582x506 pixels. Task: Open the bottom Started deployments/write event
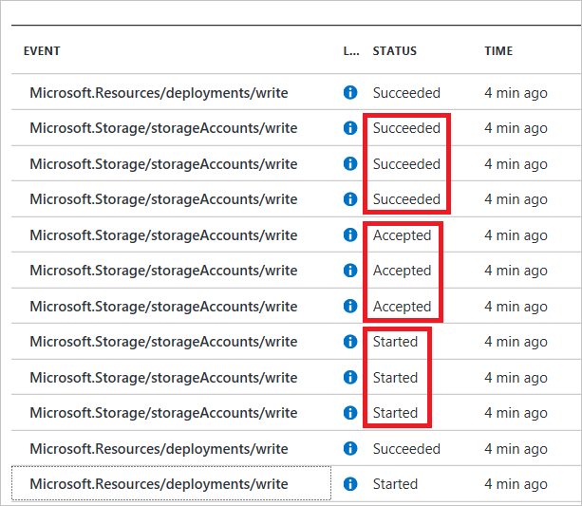point(159,484)
